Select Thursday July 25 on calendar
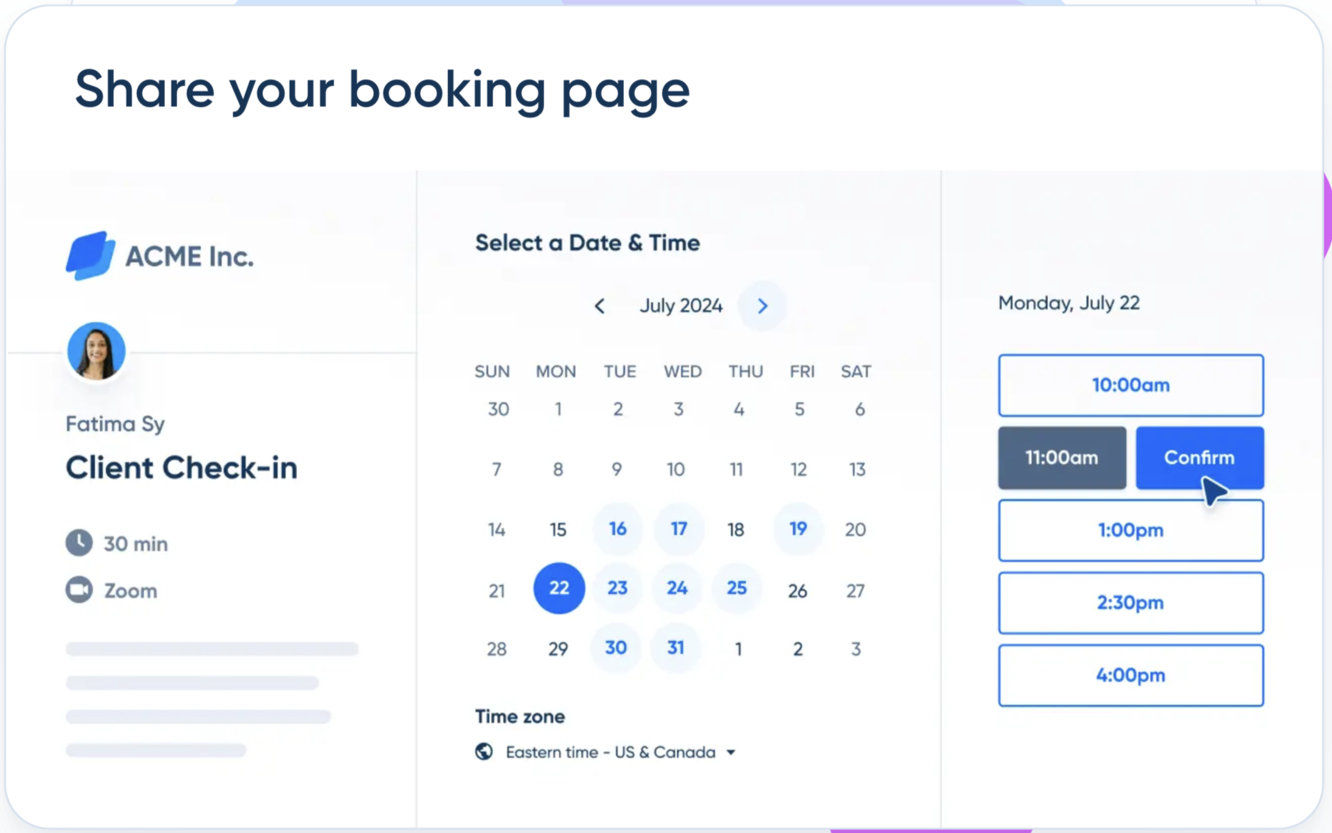Screen dimensions: 1332x833 737,588
